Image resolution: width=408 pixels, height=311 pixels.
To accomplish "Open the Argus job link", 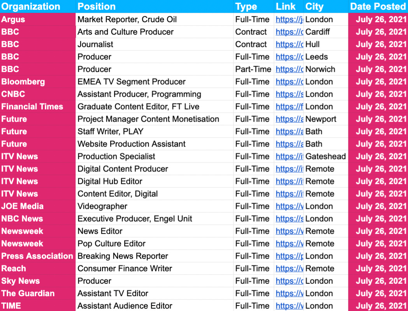I will [x=289, y=19].
